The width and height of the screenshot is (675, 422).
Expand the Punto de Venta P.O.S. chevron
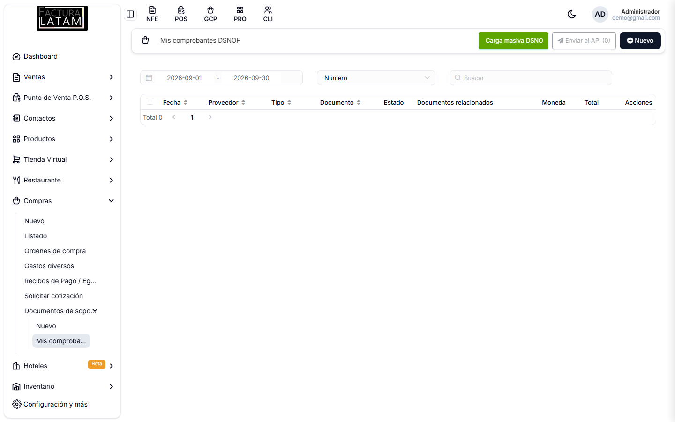point(111,98)
